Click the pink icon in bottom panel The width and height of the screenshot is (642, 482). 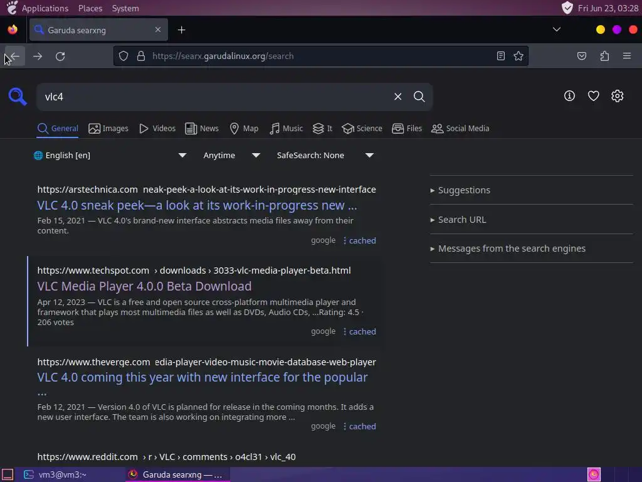point(594,474)
